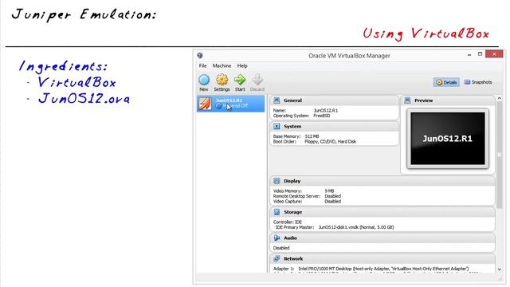This screenshot has width=510, height=287.
Task: Click the Storage section icon
Action: click(x=277, y=212)
